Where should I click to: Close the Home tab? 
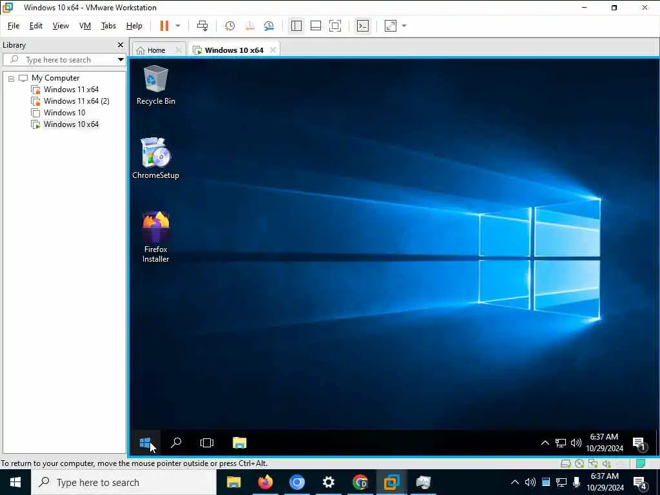click(179, 50)
